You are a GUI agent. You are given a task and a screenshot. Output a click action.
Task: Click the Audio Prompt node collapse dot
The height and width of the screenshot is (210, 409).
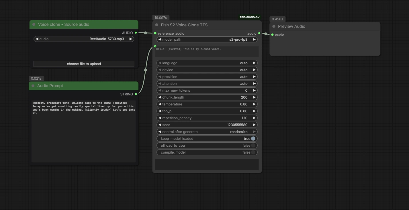tap(33, 86)
